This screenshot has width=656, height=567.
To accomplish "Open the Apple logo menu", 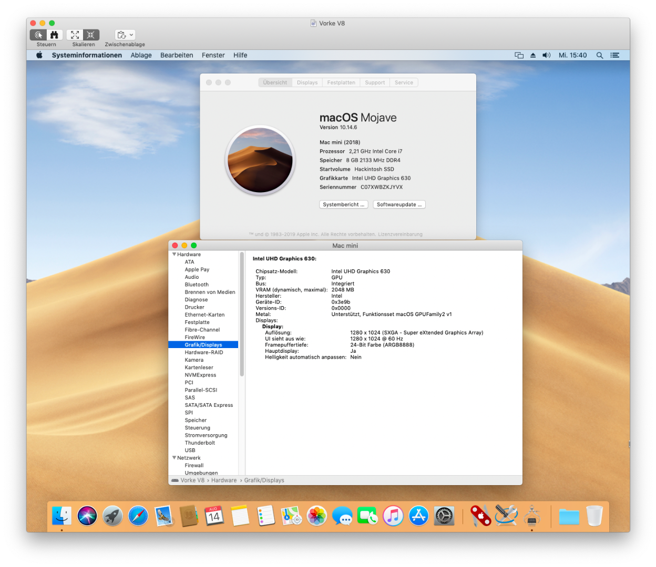I will point(39,55).
